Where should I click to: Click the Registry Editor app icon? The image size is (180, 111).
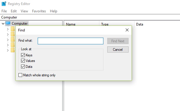pyautogui.click(x=4, y=4)
